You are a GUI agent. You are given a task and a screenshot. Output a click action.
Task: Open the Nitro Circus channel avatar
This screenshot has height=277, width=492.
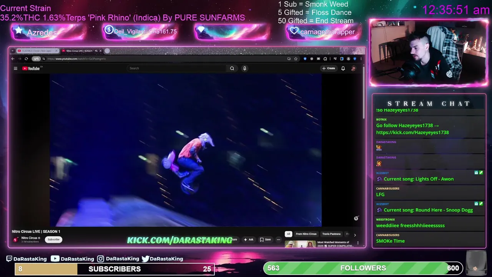(x=16, y=240)
